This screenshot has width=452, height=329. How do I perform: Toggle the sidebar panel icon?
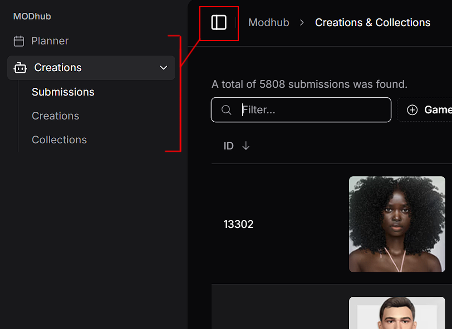(x=219, y=23)
